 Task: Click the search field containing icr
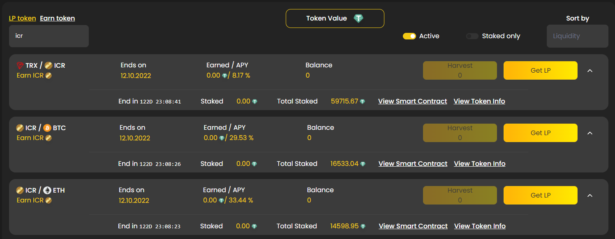pyautogui.click(x=49, y=36)
